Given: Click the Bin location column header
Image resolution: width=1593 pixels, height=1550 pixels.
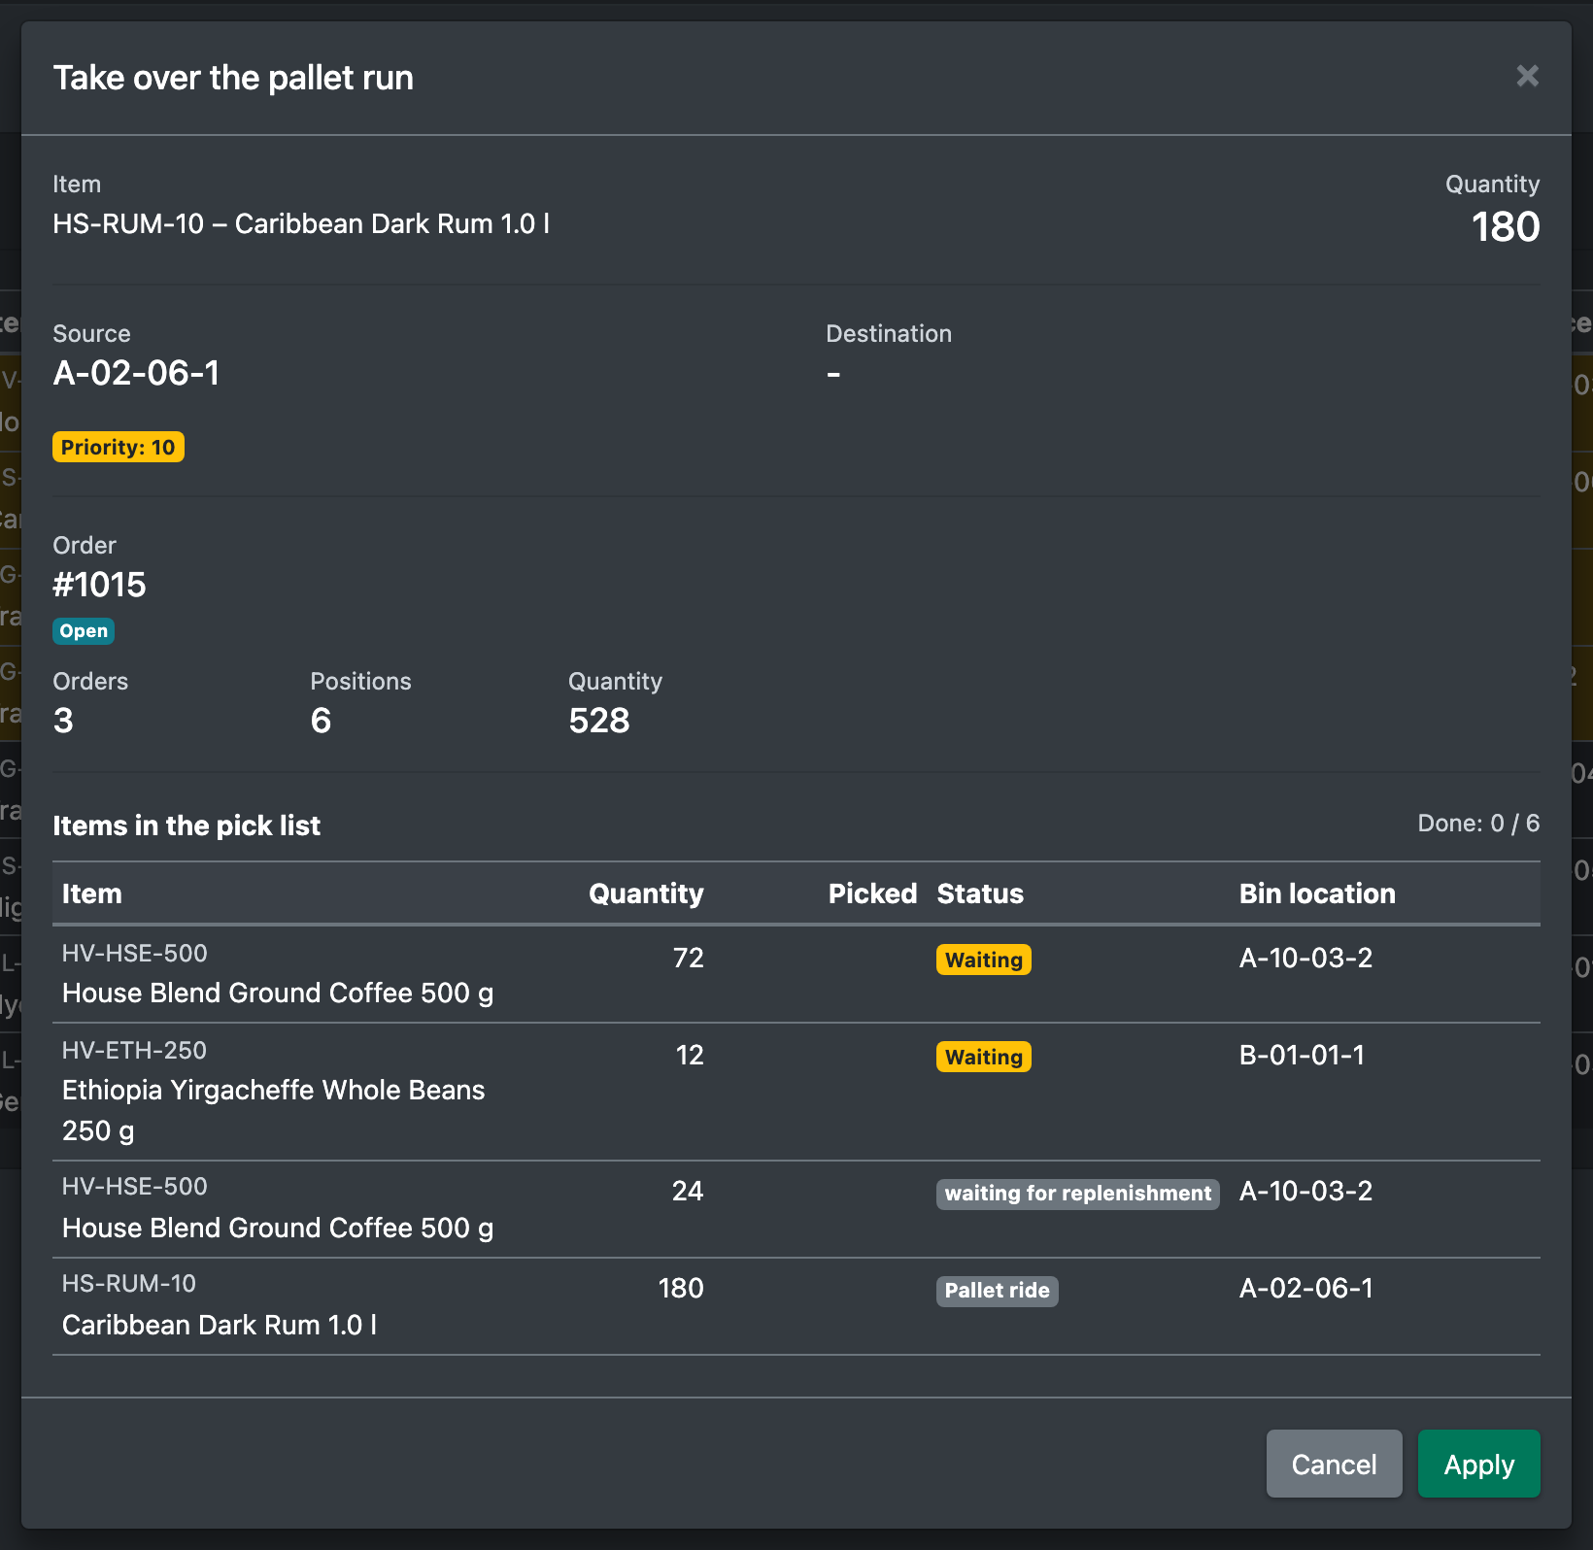Looking at the screenshot, I should tap(1317, 893).
